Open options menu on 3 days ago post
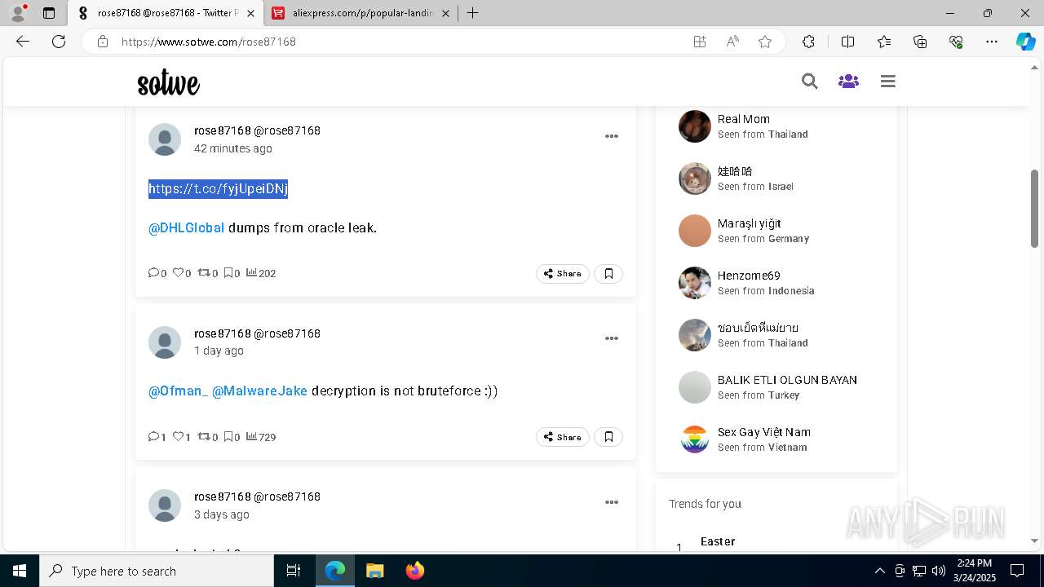1044x587 pixels. (611, 502)
